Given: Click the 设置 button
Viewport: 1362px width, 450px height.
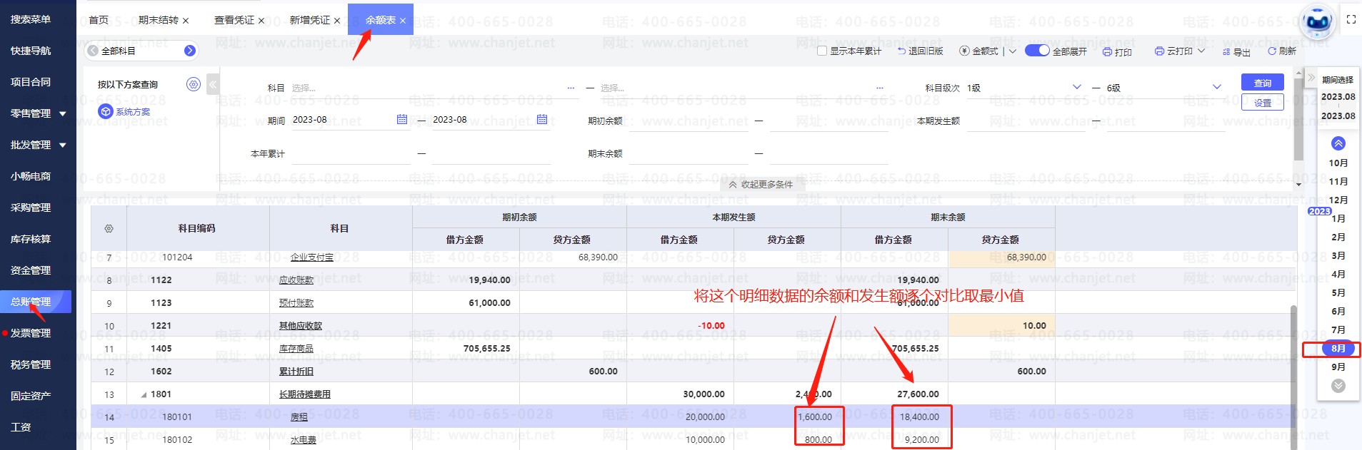Looking at the screenshot, I should point(1262,103).
